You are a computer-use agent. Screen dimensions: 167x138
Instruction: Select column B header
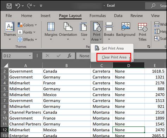[x=67, y=65]
